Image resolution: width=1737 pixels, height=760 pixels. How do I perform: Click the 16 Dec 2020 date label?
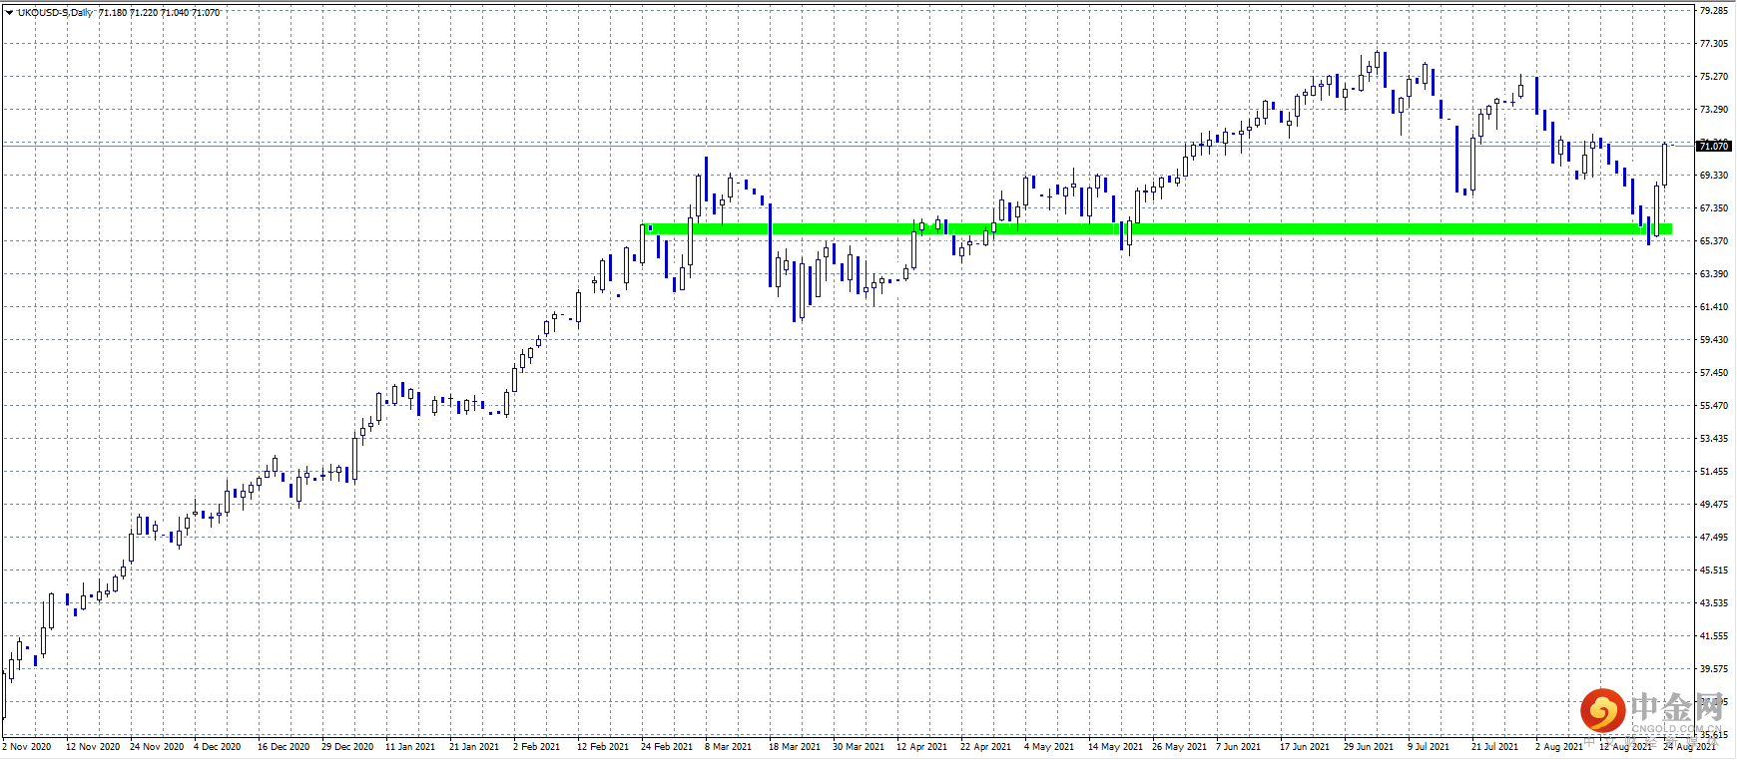pyautogui.click(x=284, y=747)
